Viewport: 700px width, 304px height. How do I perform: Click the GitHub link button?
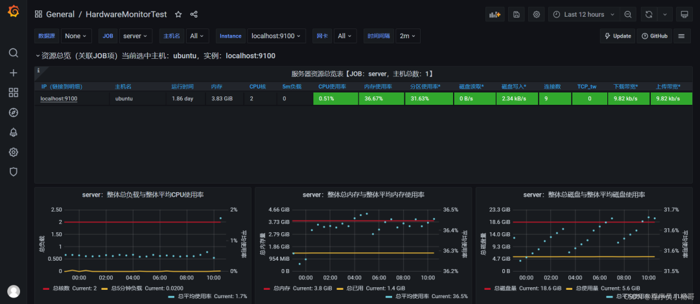tap(655, 36)
